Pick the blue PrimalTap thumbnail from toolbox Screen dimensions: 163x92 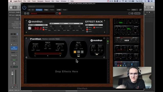(127, 64)
